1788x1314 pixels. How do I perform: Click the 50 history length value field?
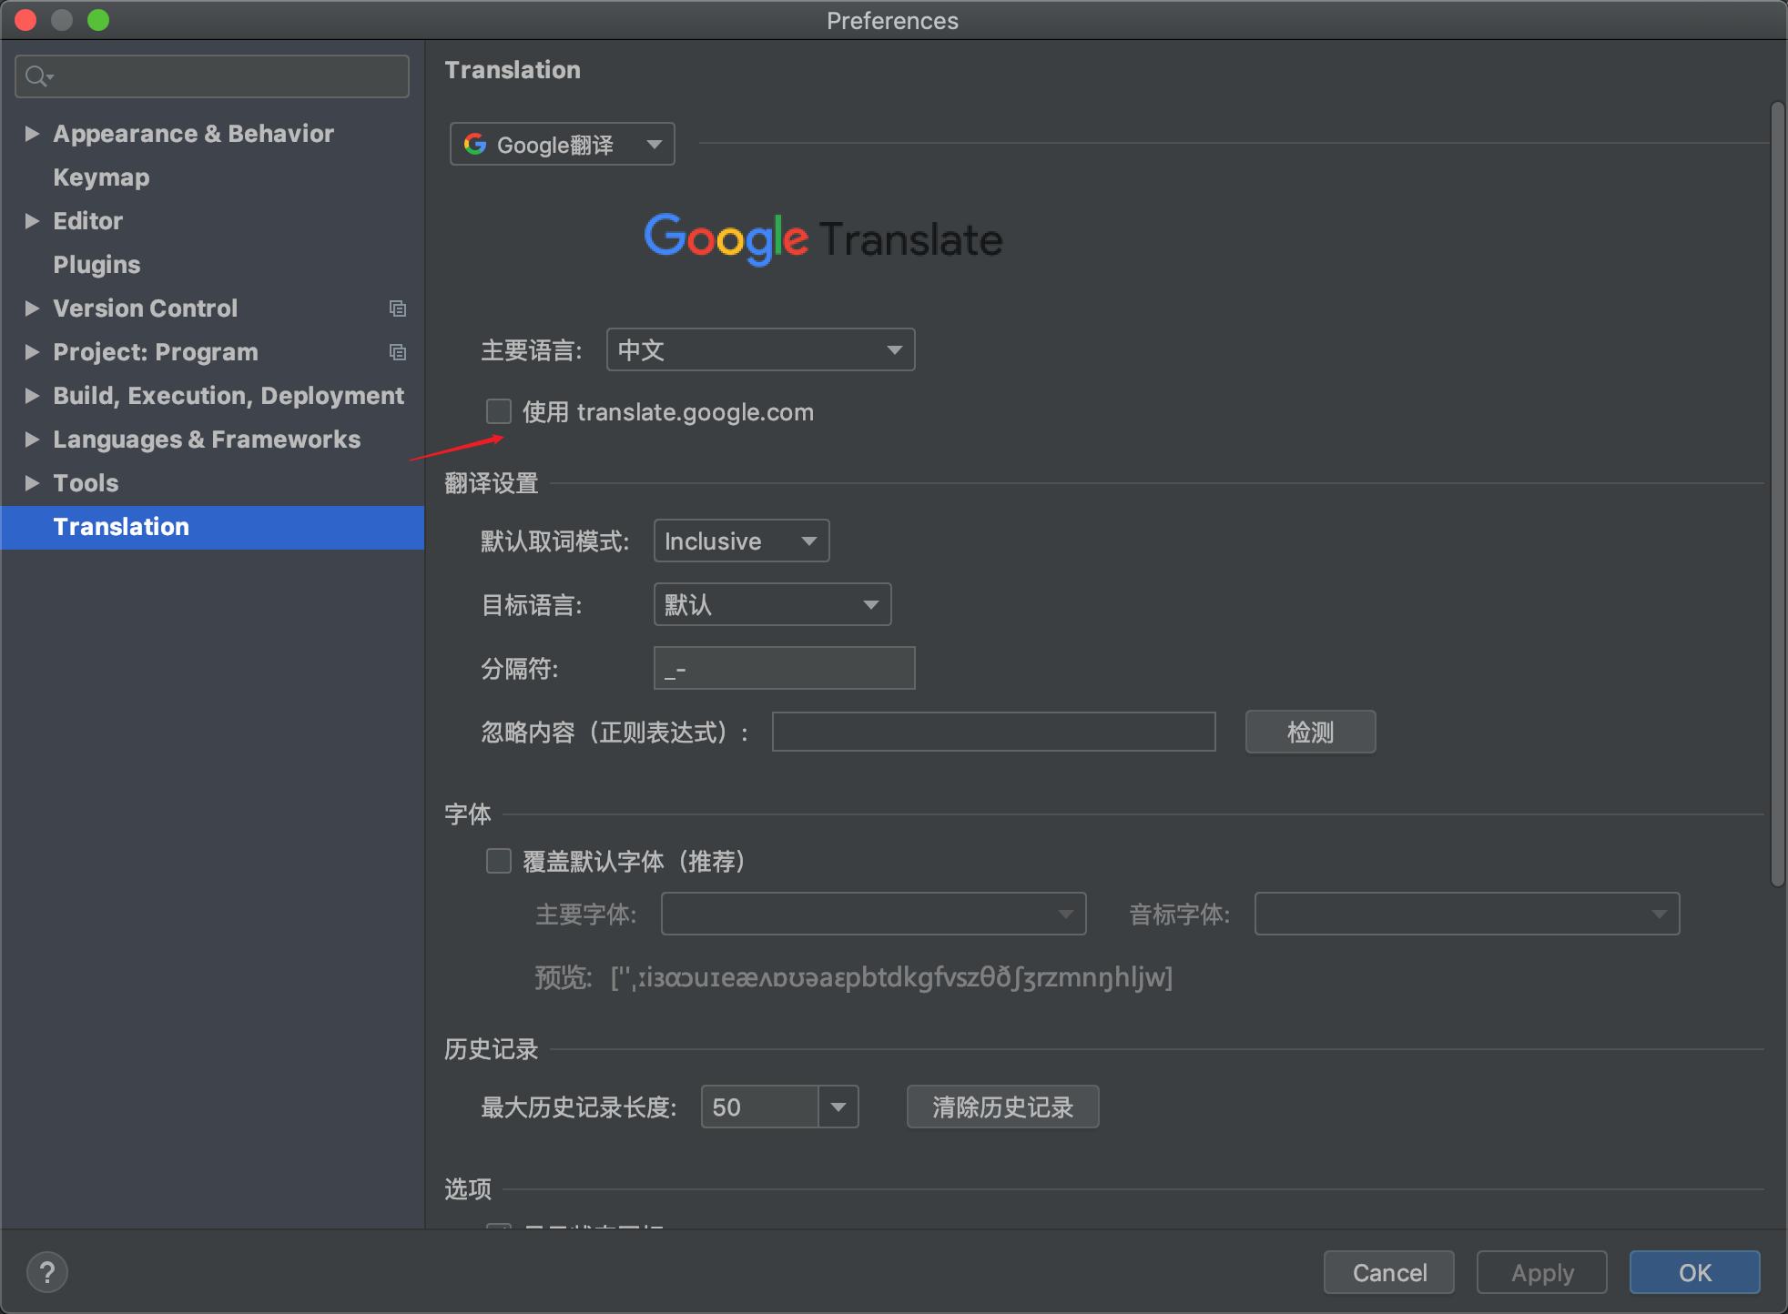click(x=760, y=1107)
